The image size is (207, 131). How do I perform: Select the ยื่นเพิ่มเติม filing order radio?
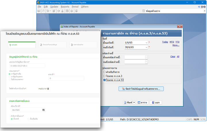point(28,119)
